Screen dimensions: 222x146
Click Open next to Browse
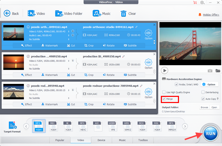214,107
